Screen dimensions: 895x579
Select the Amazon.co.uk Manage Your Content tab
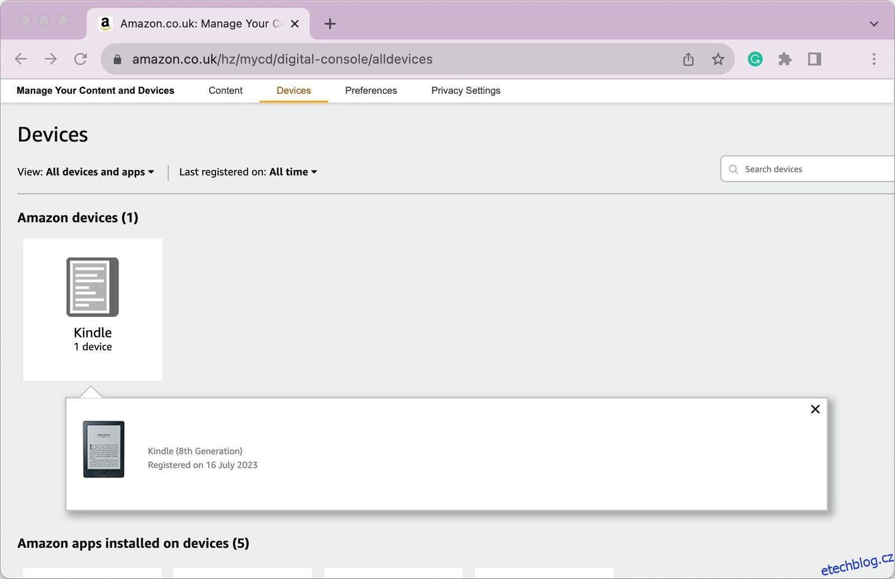tap(198, 23)
